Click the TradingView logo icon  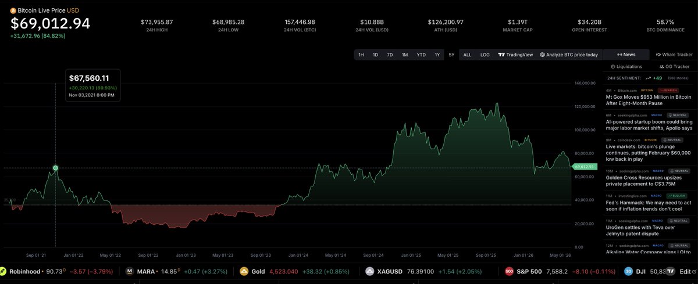pos(501,55)
